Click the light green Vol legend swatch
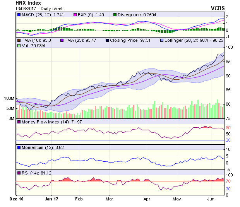 tap(19, 46)
